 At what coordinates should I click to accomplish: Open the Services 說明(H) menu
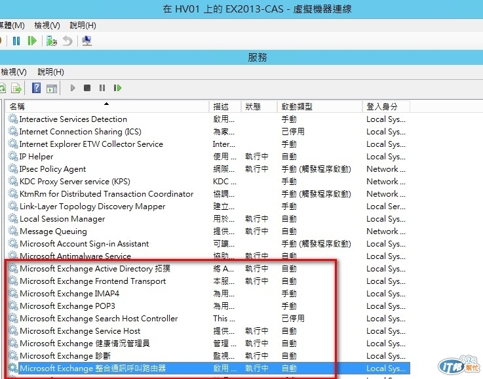coord(51,72)
